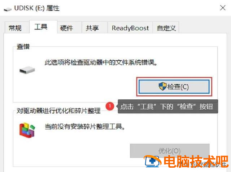This screenshot has width=231, height=172.
Task: Click the greyed-out 优化(O) button
Action: pos(170,151)
